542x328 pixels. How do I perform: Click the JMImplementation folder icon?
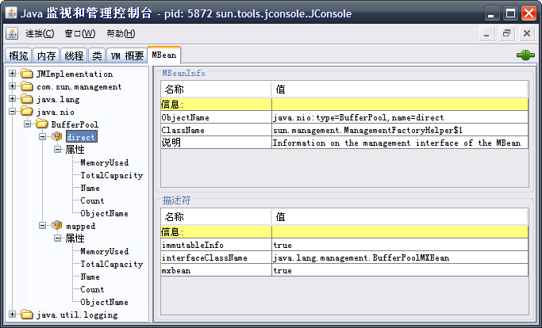click(x=27, y=74)
